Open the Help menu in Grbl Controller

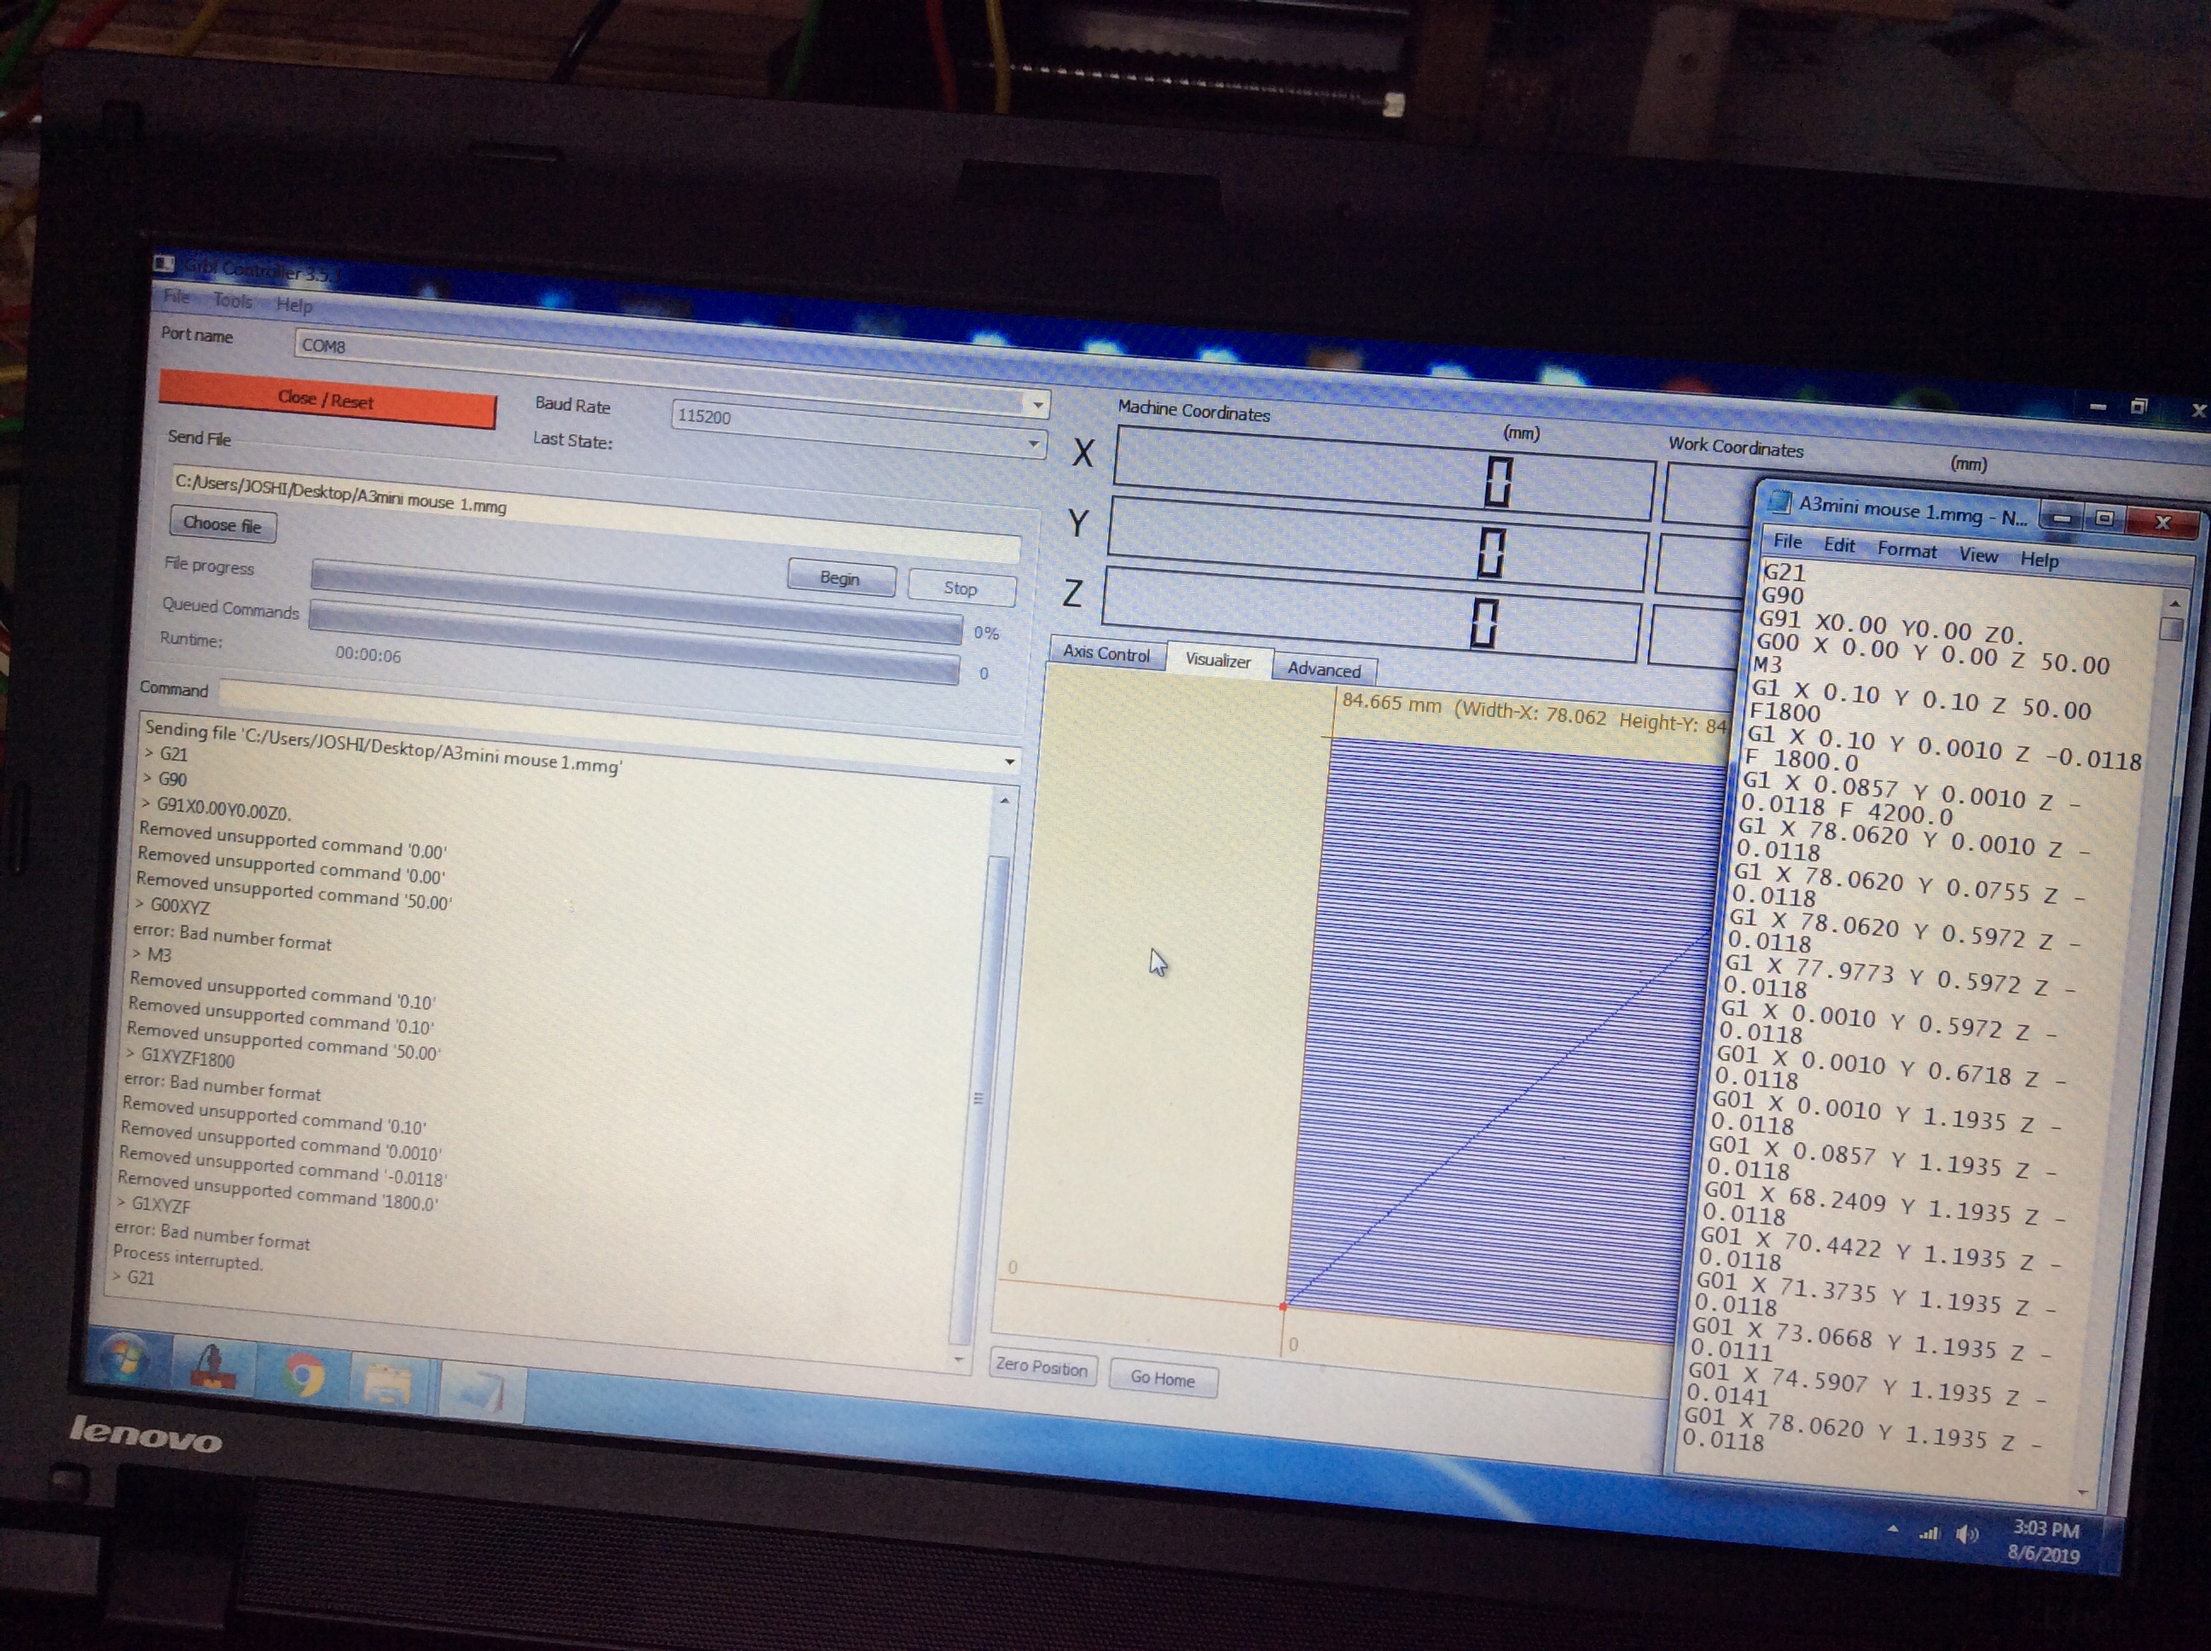tap(294, 304)
